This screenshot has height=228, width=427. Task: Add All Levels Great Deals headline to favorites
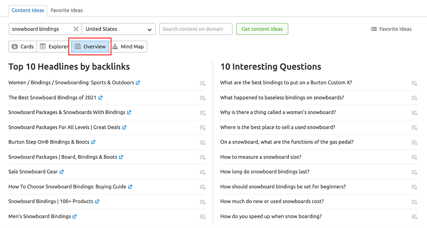click(203, 128)
